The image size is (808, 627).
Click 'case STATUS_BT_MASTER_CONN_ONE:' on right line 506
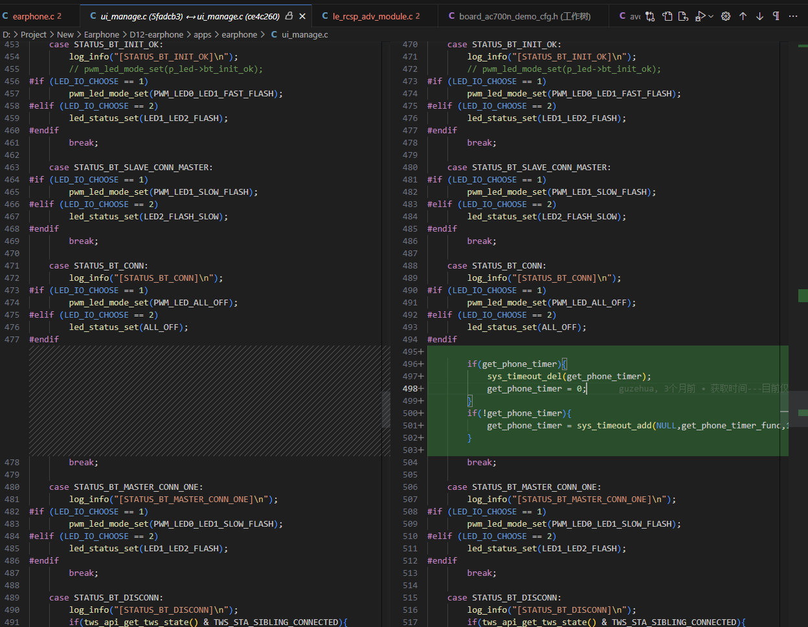click(524, 487)
